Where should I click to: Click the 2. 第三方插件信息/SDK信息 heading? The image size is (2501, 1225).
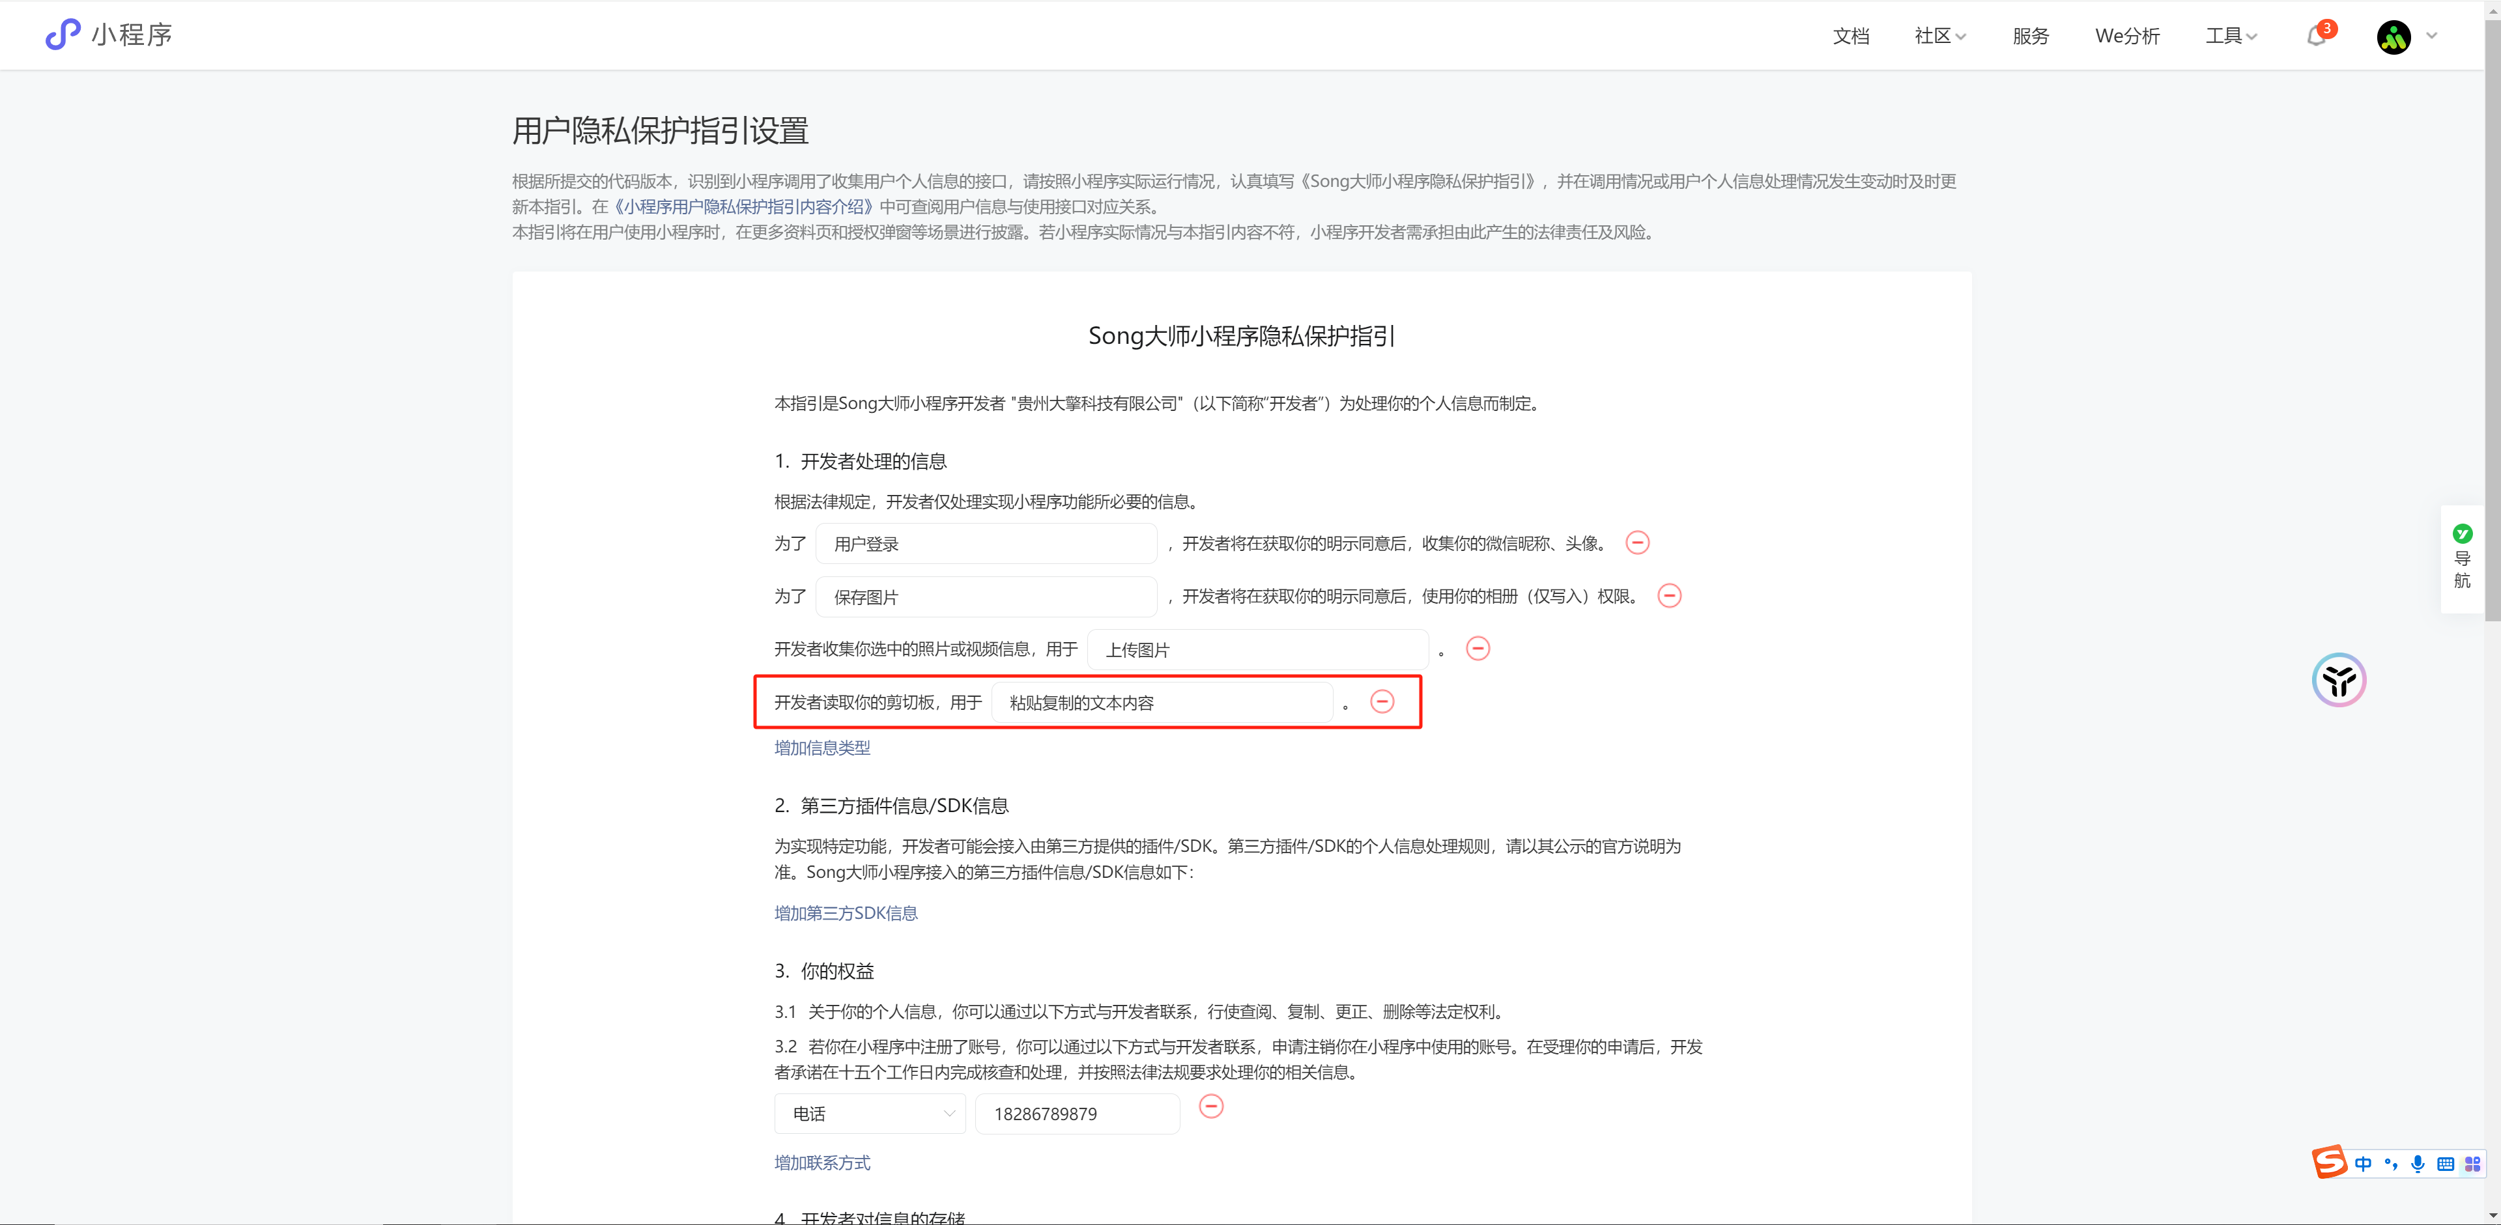point(891,806)
